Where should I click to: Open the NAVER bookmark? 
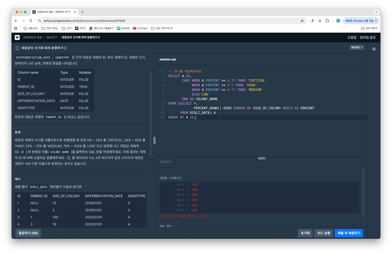[x=123, y=28]
